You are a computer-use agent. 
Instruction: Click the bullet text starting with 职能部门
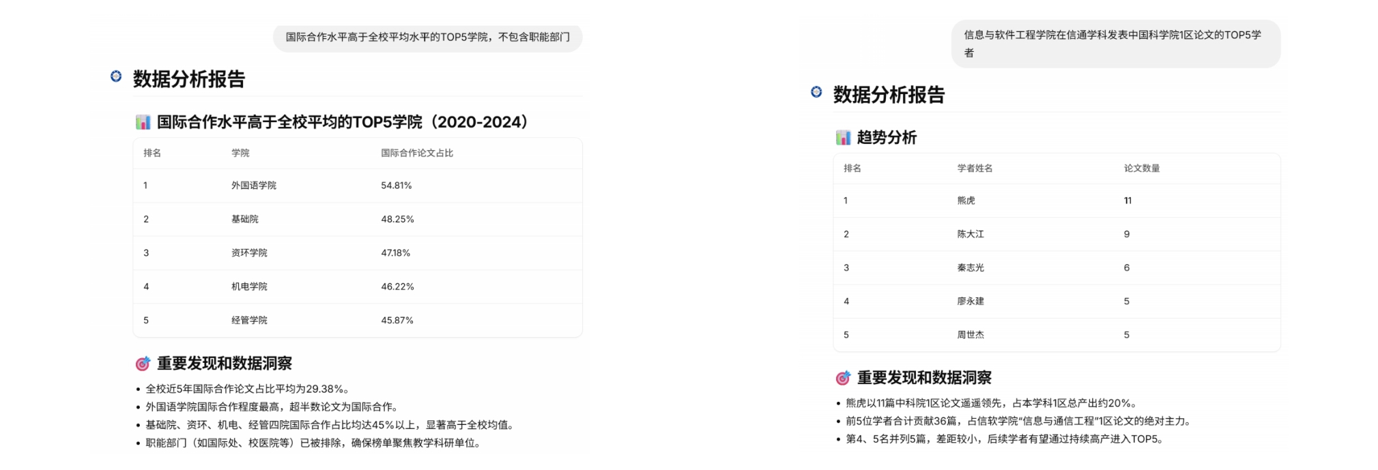click(x=314, y=443)
